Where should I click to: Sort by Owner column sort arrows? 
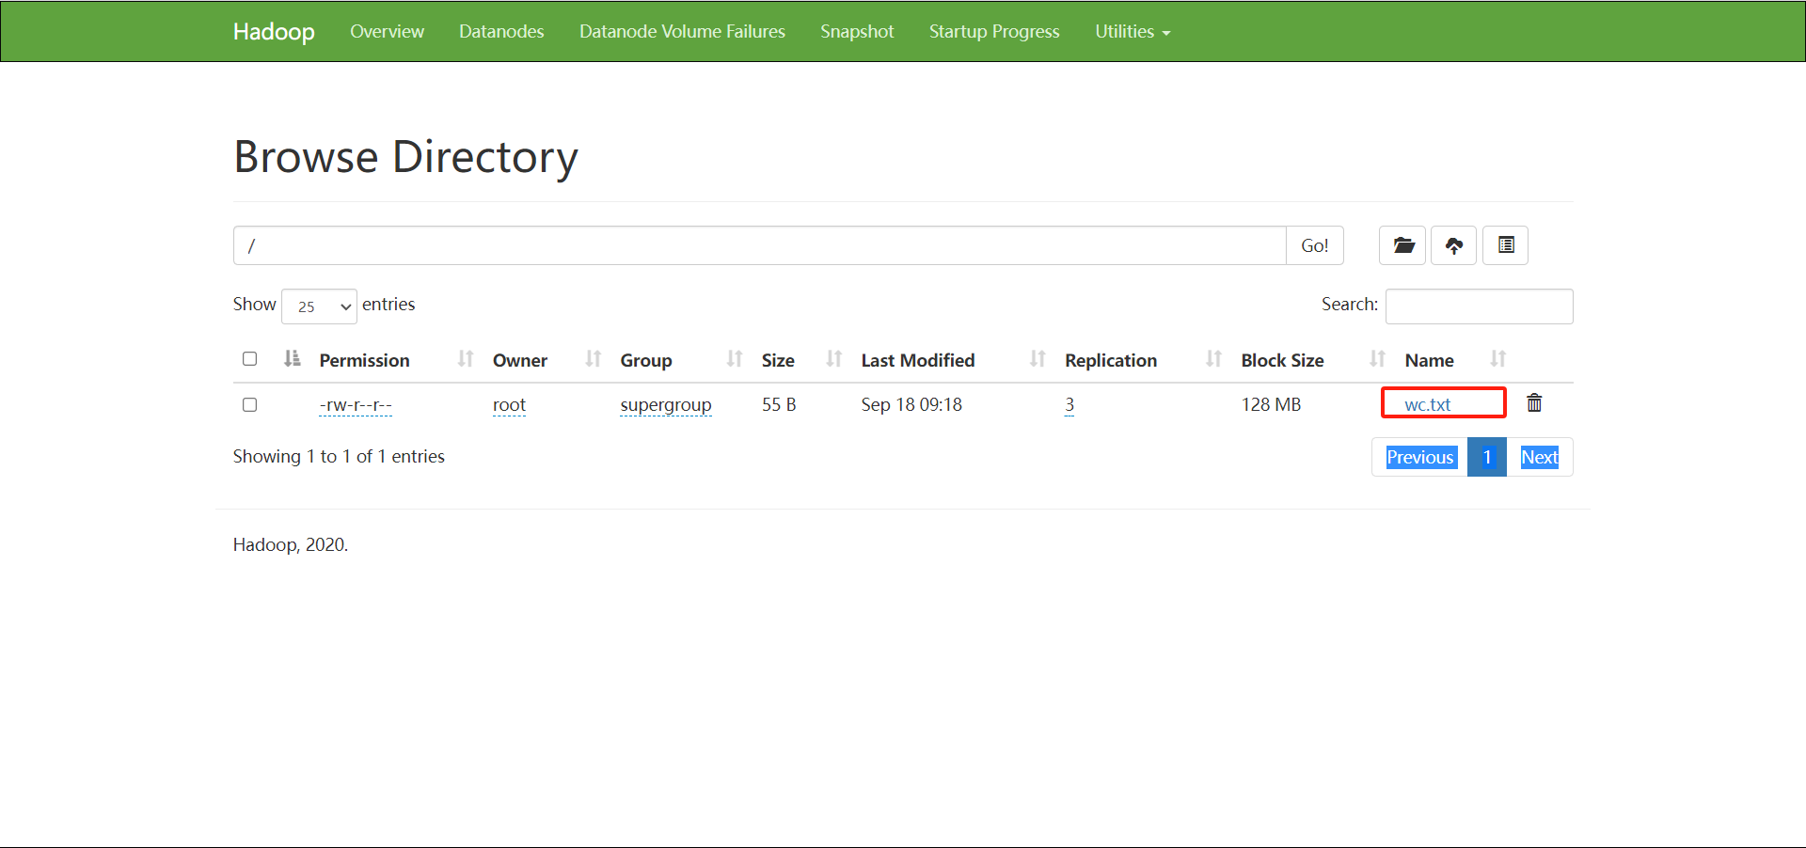coord(594,359)
